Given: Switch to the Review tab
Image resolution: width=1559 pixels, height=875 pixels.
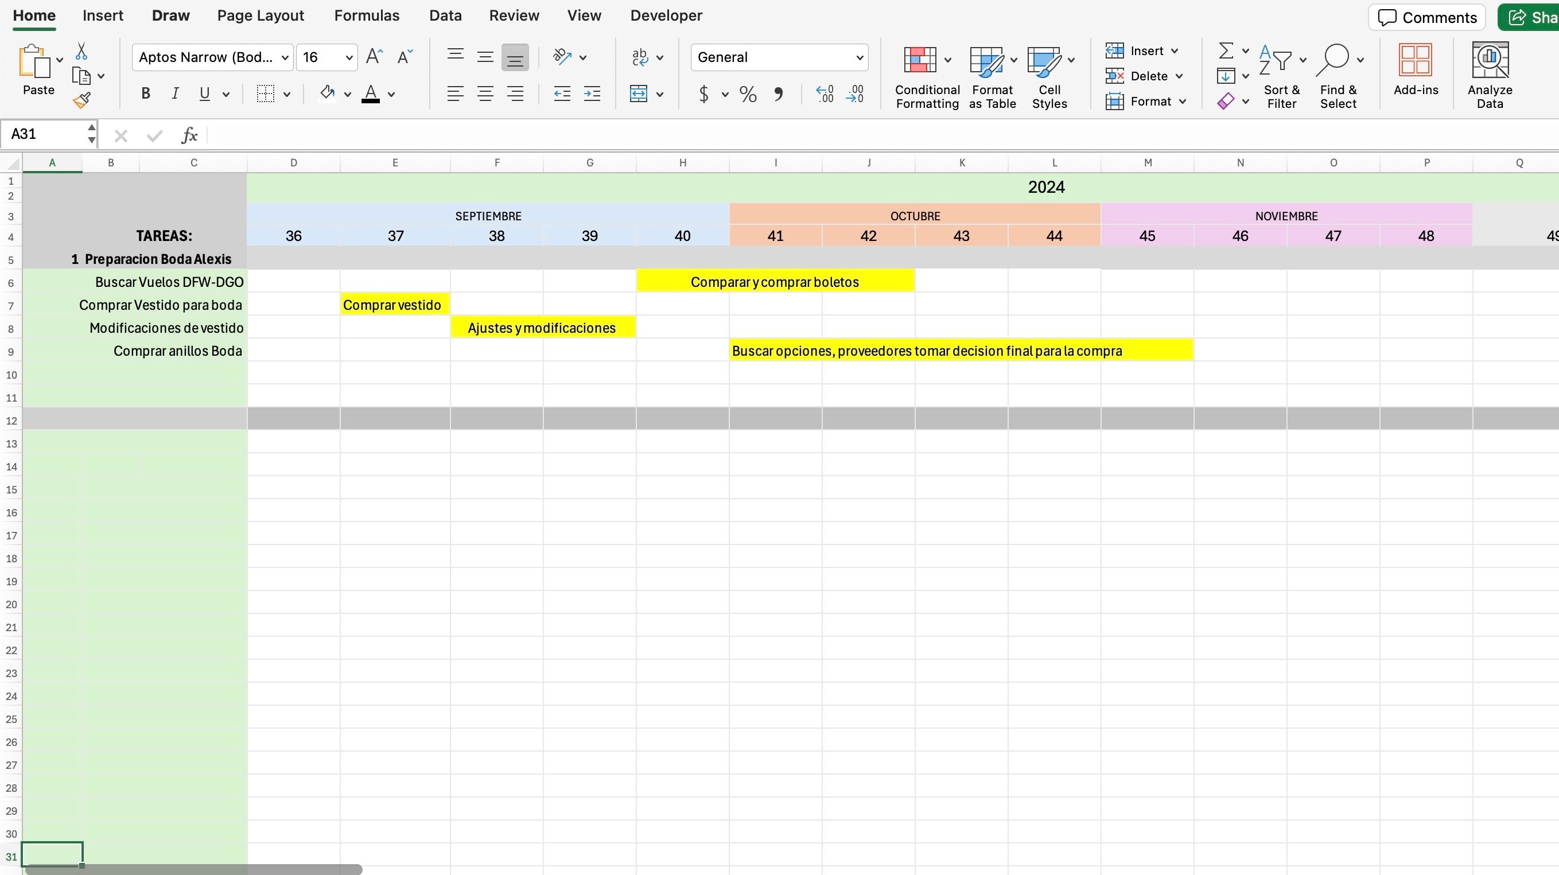Looking at the screenshot, I should click(x=514, y=15).
